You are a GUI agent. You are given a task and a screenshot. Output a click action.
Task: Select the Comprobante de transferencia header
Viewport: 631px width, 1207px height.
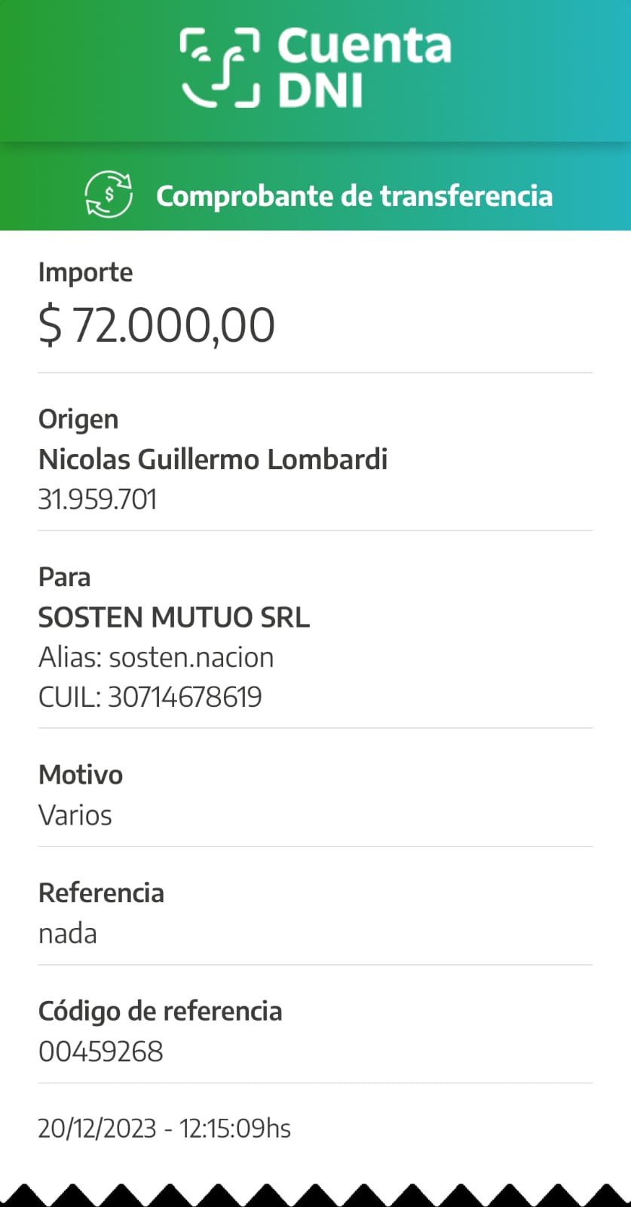point(354,196)
